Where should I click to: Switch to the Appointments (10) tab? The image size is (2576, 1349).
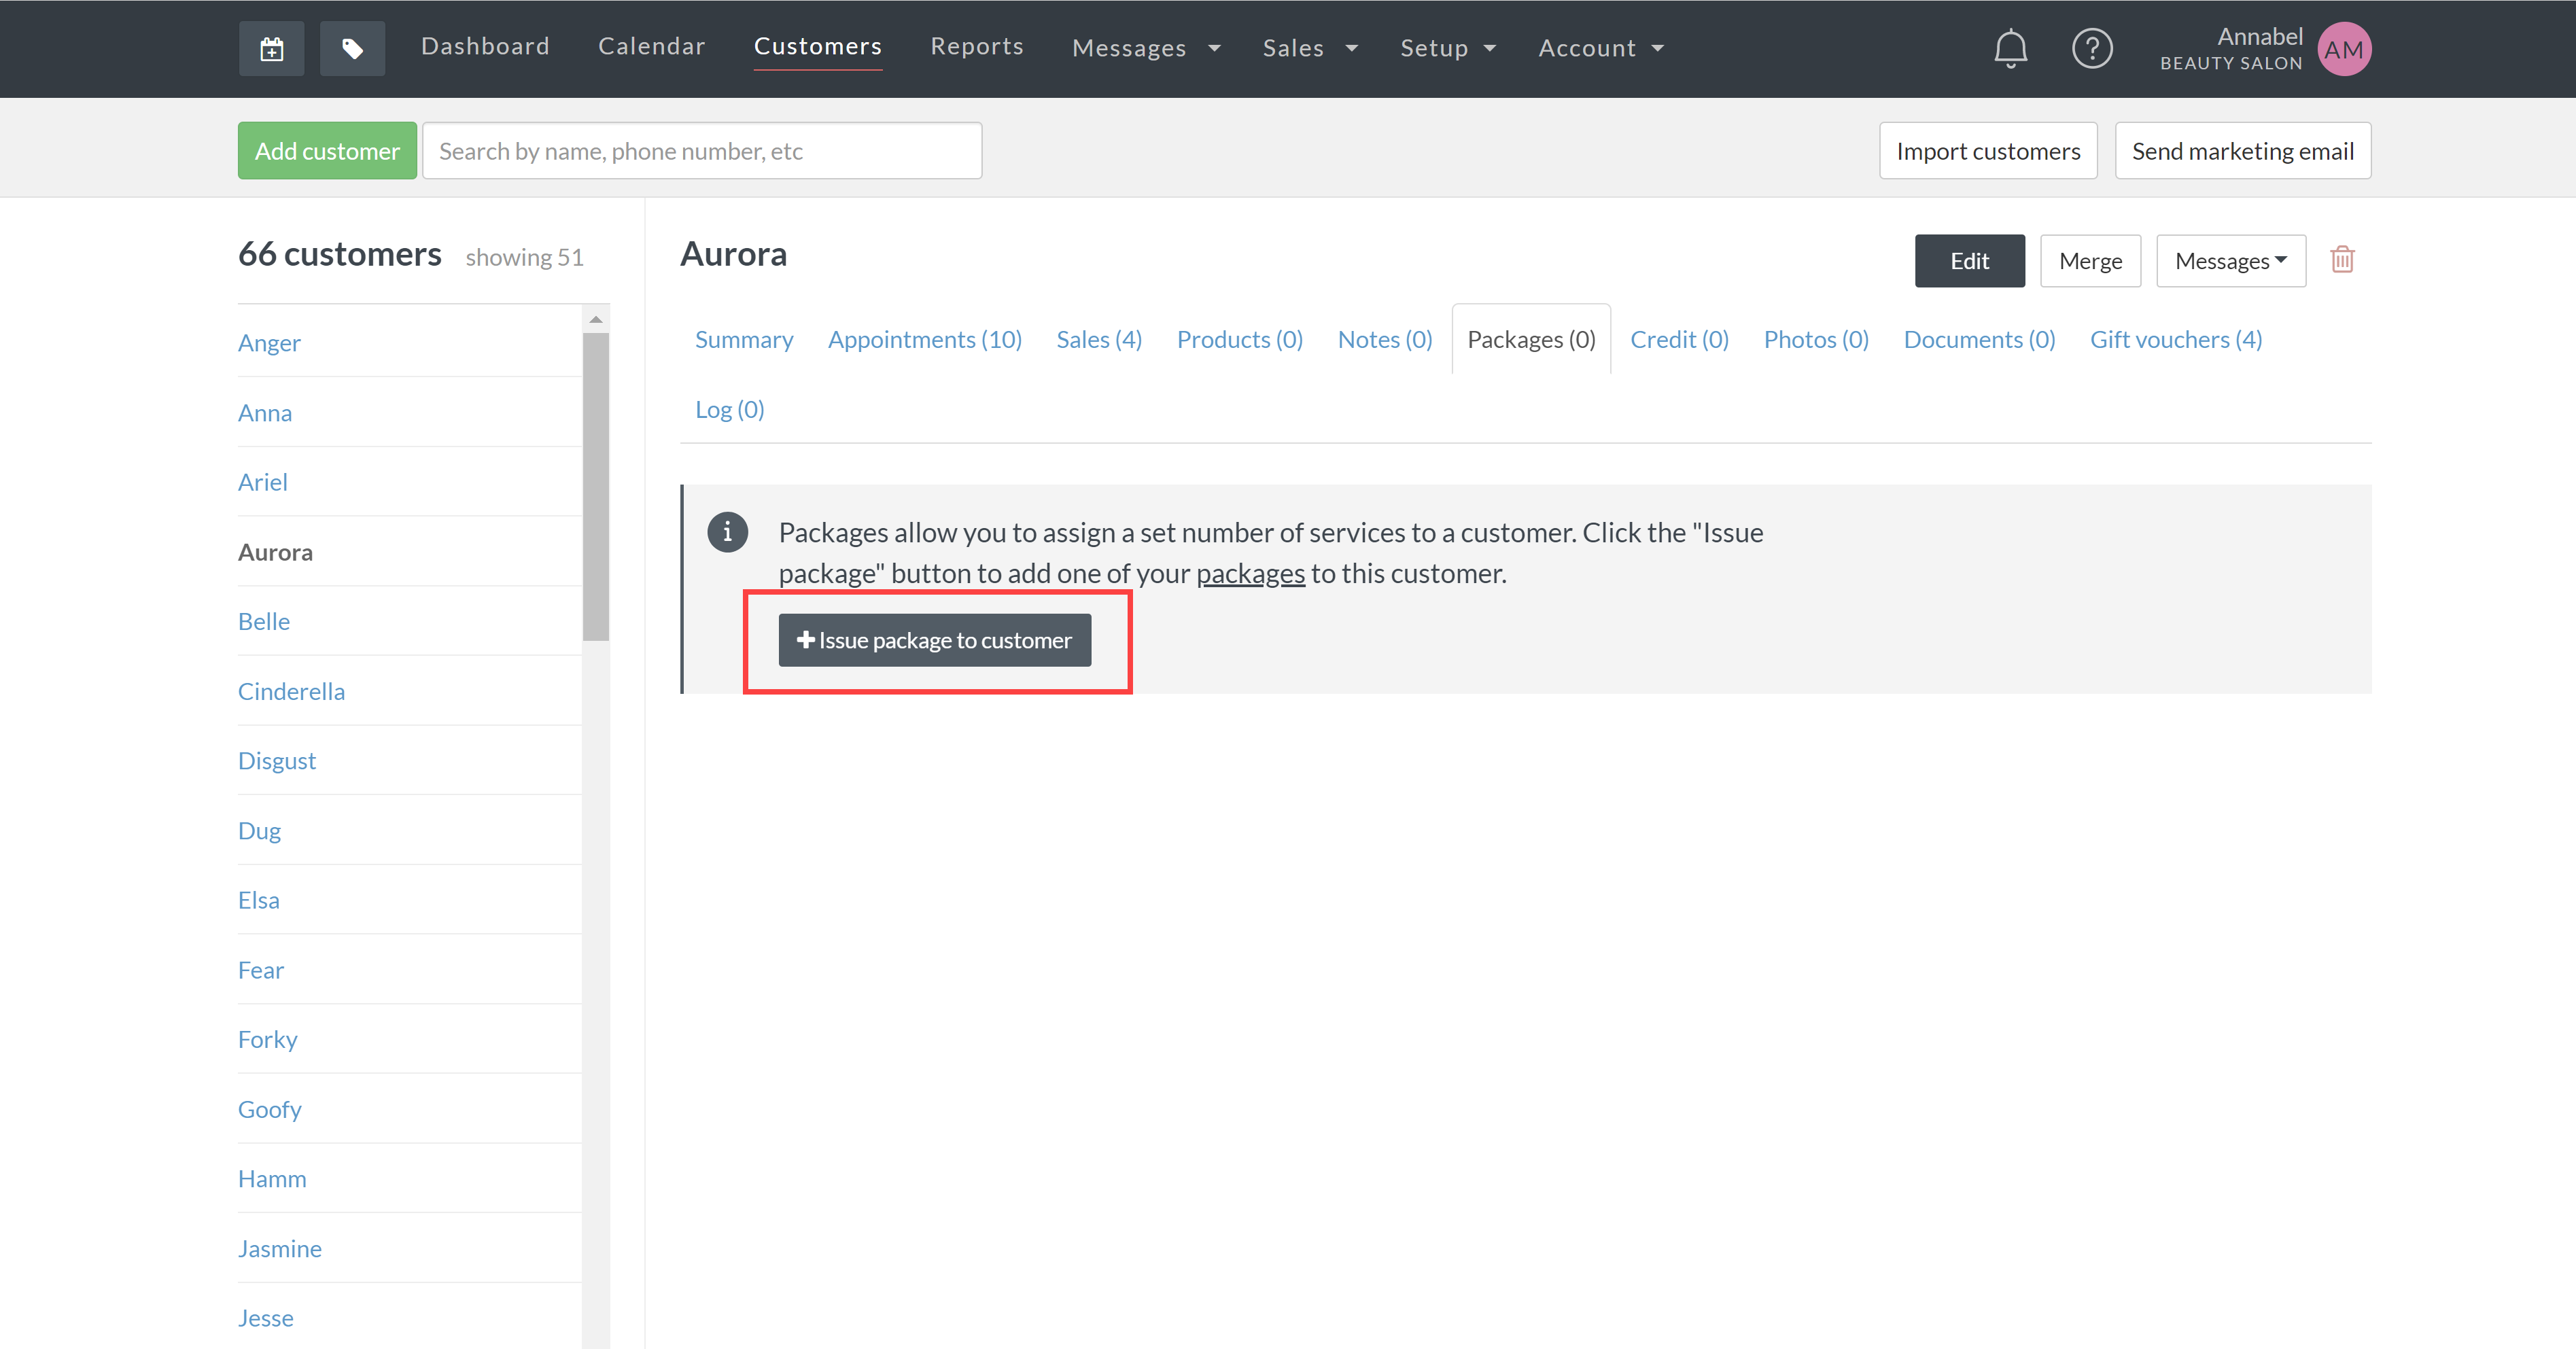[924, 340]
